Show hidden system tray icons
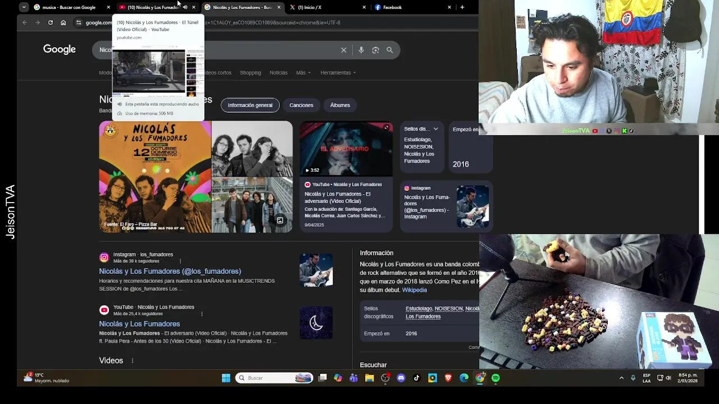The height and width of the screenshot is (404, 719). pos(621,378)
